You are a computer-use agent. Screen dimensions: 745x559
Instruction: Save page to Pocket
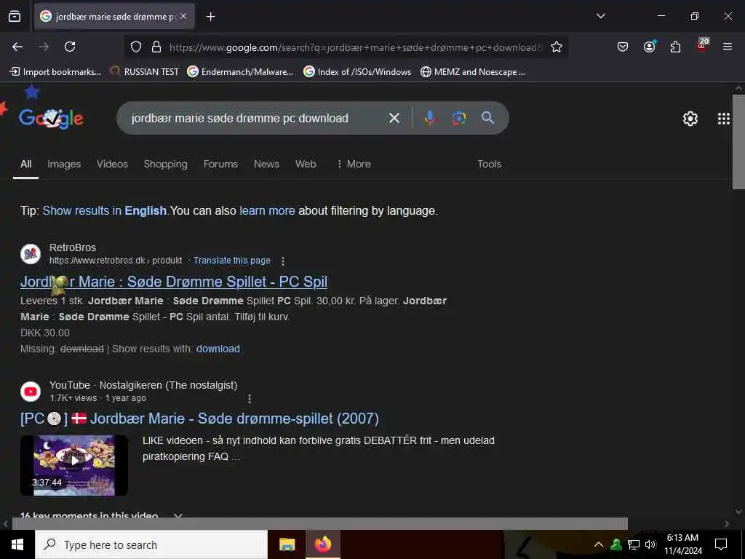pos(623,47)
